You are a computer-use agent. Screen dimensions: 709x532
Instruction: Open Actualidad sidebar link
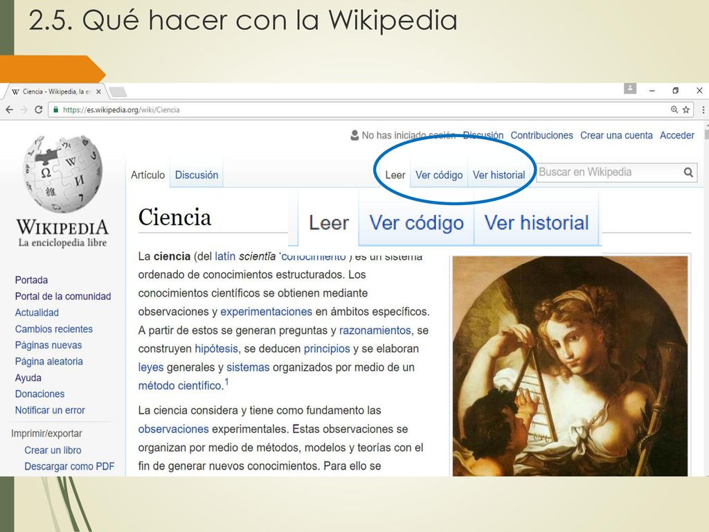point(37,312)
